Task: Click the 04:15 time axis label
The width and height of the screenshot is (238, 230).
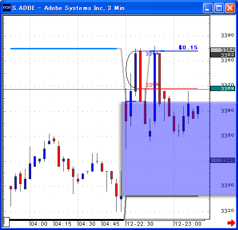Action: [63, 224]
